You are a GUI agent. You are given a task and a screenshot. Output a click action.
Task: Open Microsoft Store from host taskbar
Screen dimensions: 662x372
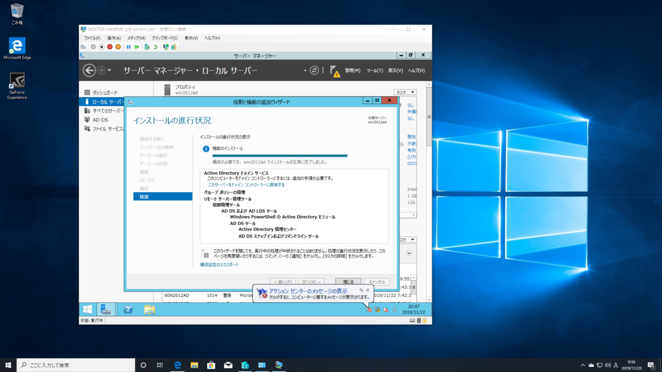click(211, 365)
